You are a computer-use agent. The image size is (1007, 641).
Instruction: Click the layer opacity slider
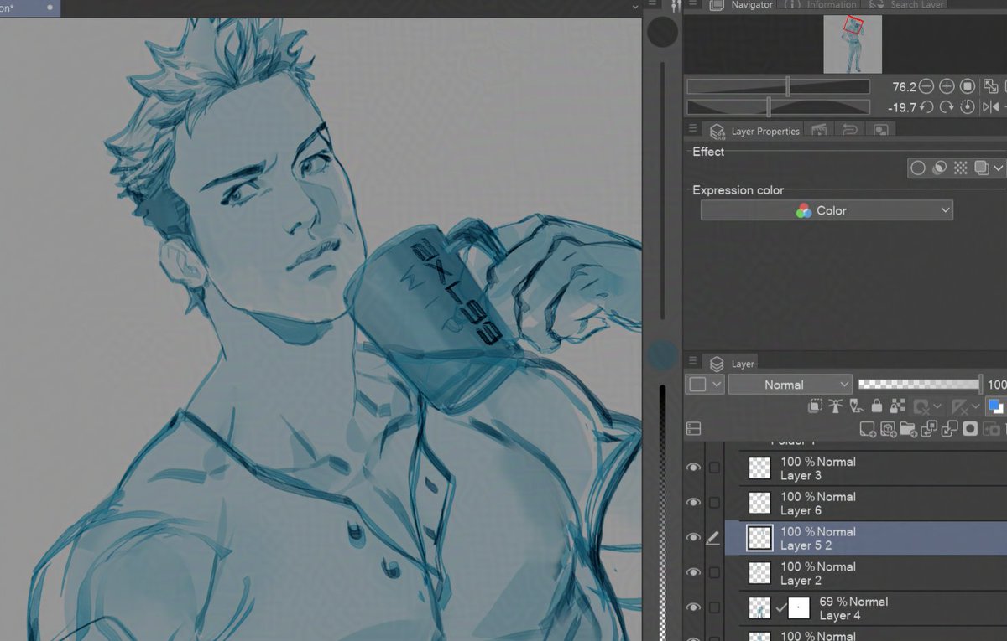920,385
